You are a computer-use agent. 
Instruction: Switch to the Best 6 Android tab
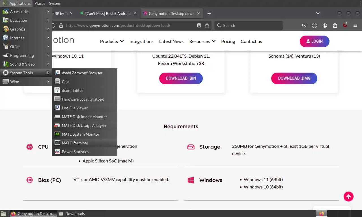tap(108, 14)
